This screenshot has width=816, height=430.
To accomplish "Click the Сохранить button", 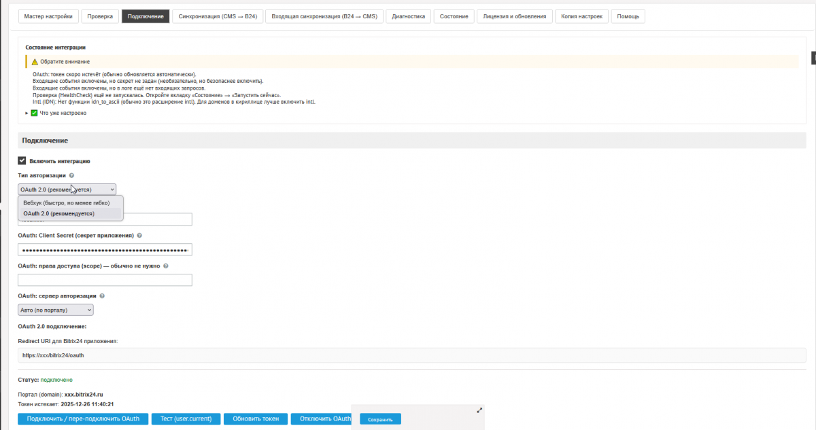I will click(x=380, y=420).
